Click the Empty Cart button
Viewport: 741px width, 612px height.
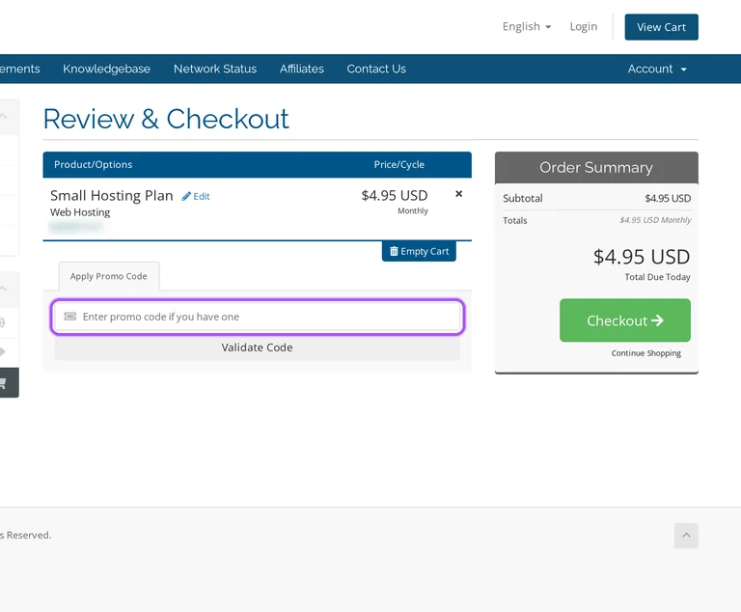click(x=419, y=251)
